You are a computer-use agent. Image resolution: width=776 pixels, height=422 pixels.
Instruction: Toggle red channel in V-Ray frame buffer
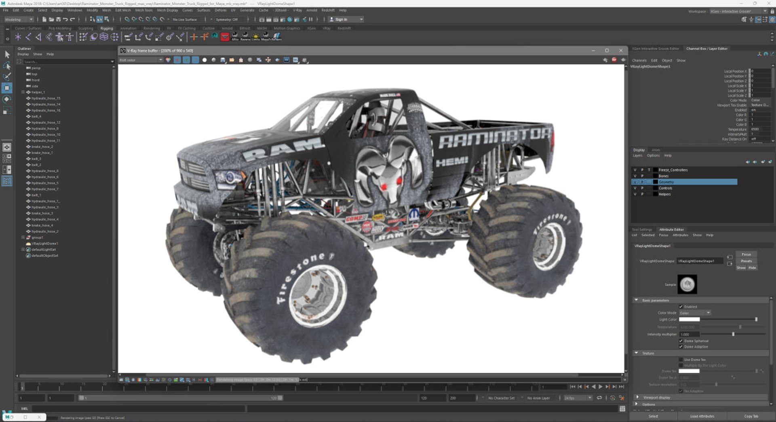click(x=177, y=60)
